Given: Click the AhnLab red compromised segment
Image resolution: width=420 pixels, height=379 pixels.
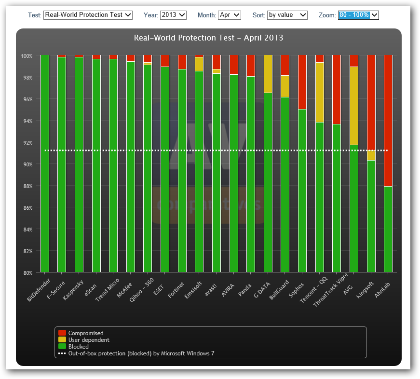Looking at the screenshot, I should 388,121.
